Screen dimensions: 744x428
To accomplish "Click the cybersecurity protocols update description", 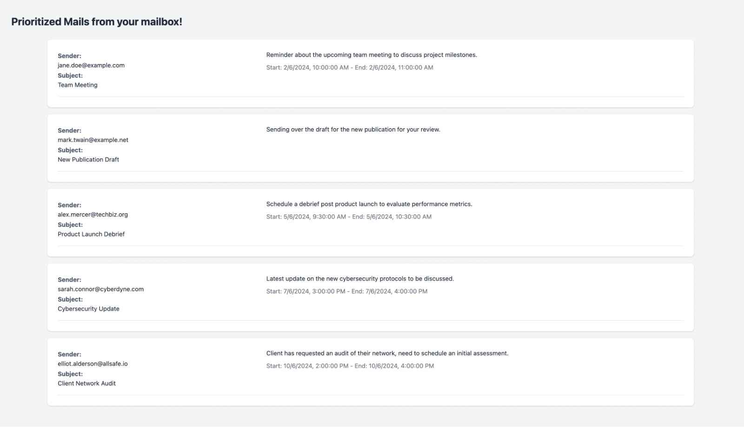I will (x=360, y=279).
